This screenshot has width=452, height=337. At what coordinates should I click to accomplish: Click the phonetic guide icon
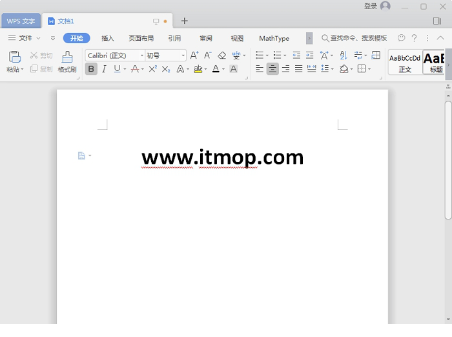click(x=236, y=56)
